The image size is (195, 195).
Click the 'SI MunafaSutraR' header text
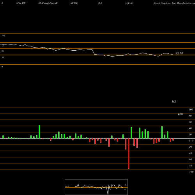[x=48, y=3]
